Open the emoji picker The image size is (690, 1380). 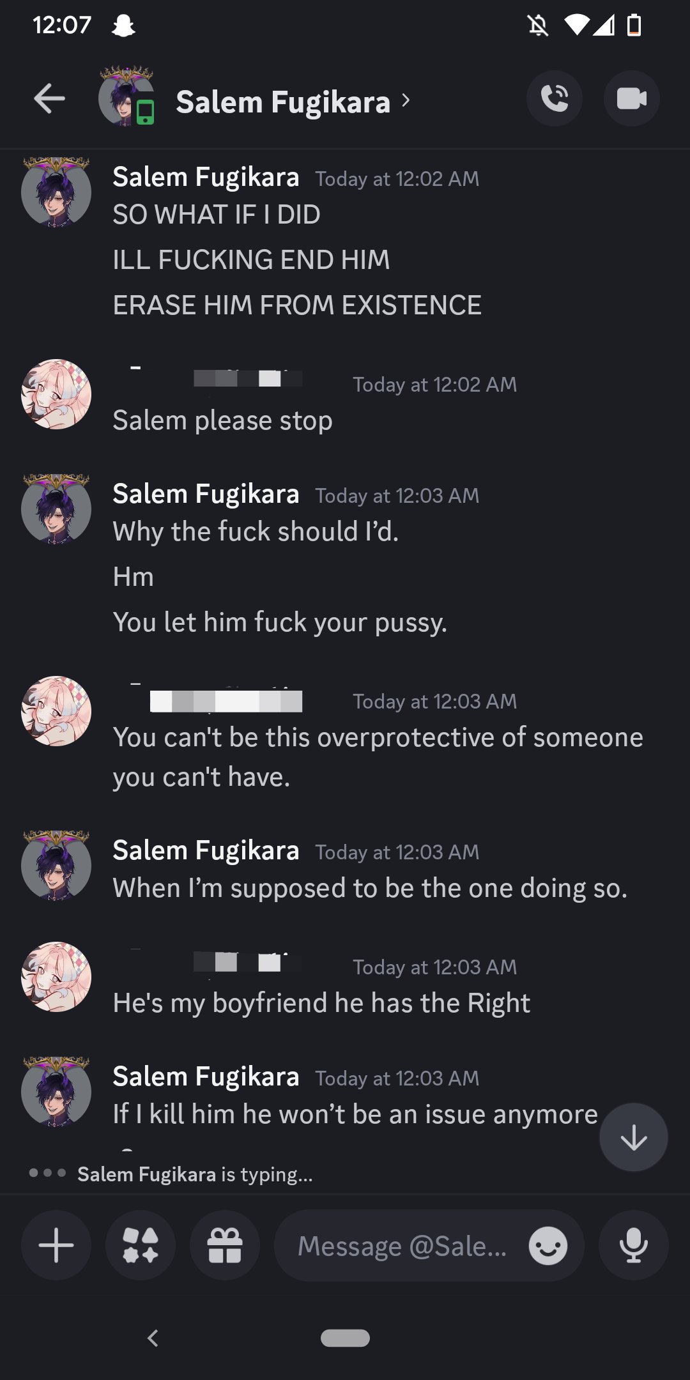pyautogui.click(x=548, y=1245)
